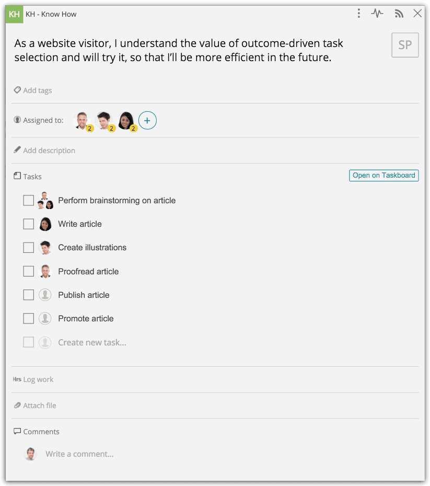Click Add tags
This screenshot has height=486, width=430.
tap(38, 90)
